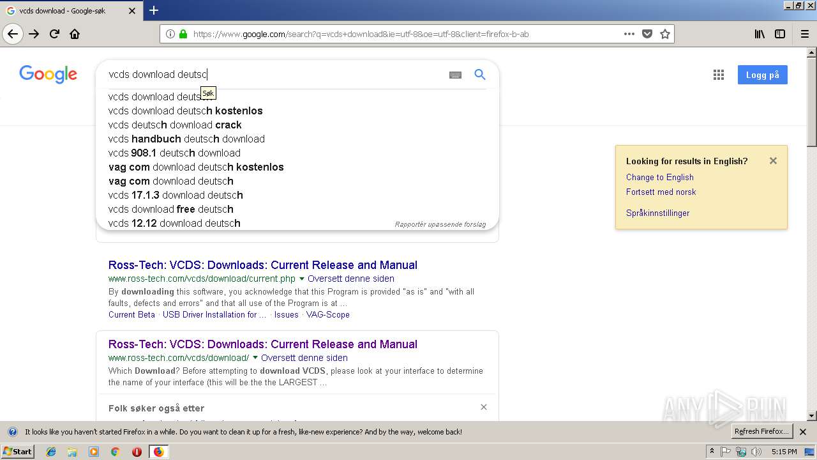The height and width of the screenshot is (460, 817).
Task: Click Rapportér upassende forslag link
Action: click(x=440, y=224)
